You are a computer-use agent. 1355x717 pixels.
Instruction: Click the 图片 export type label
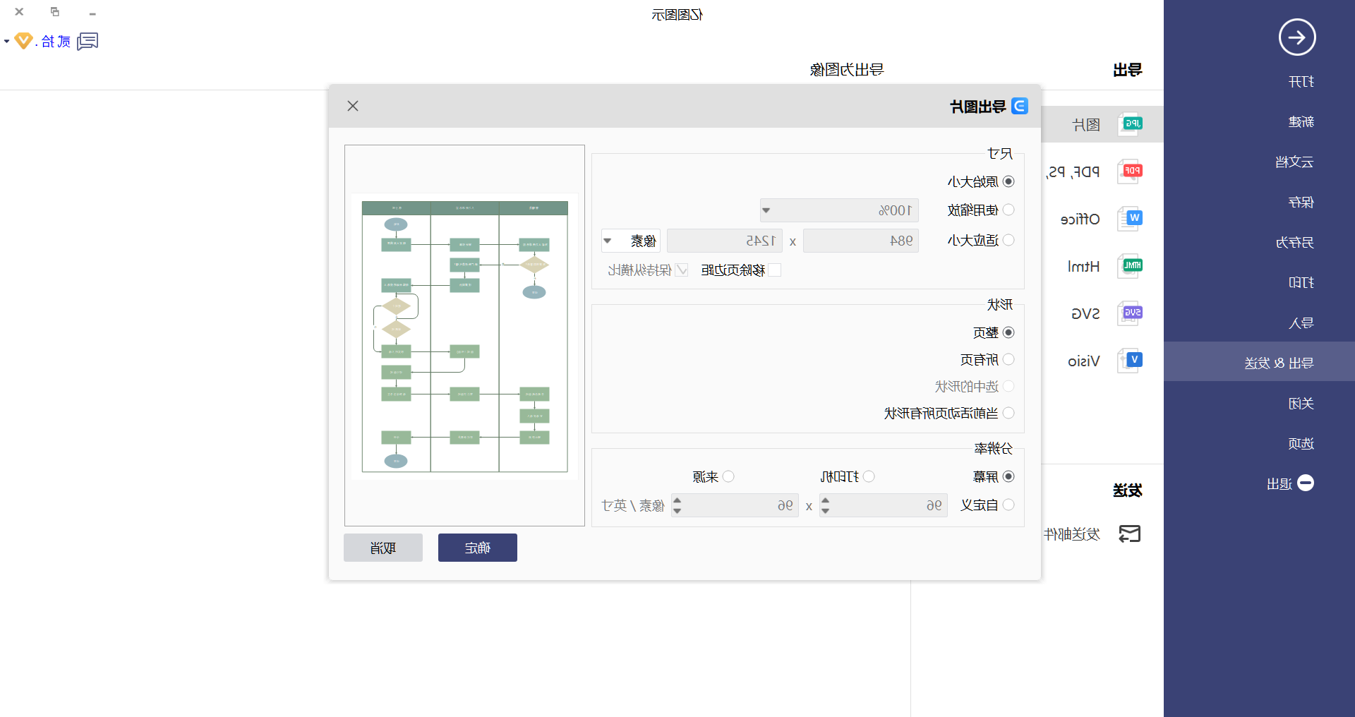click(1086, 125)
